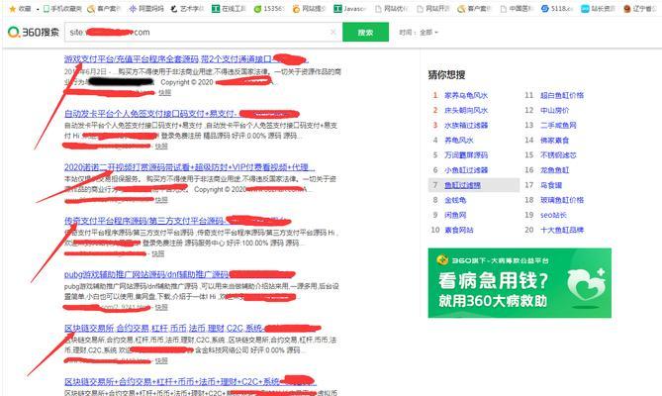Open the Javascr bookmark
The width and height of the screenshot is (662, 396).
point(350,9)
